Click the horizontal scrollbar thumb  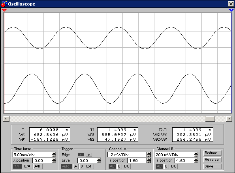coord(210,119)
